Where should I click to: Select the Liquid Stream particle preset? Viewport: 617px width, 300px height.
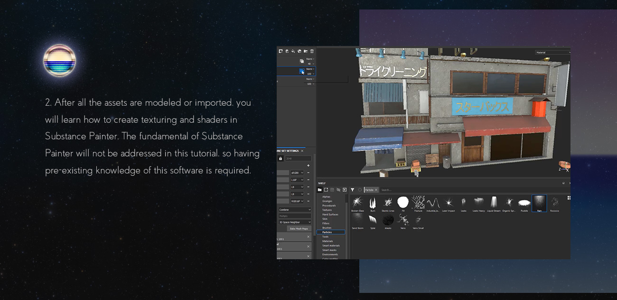click(494, 204)
